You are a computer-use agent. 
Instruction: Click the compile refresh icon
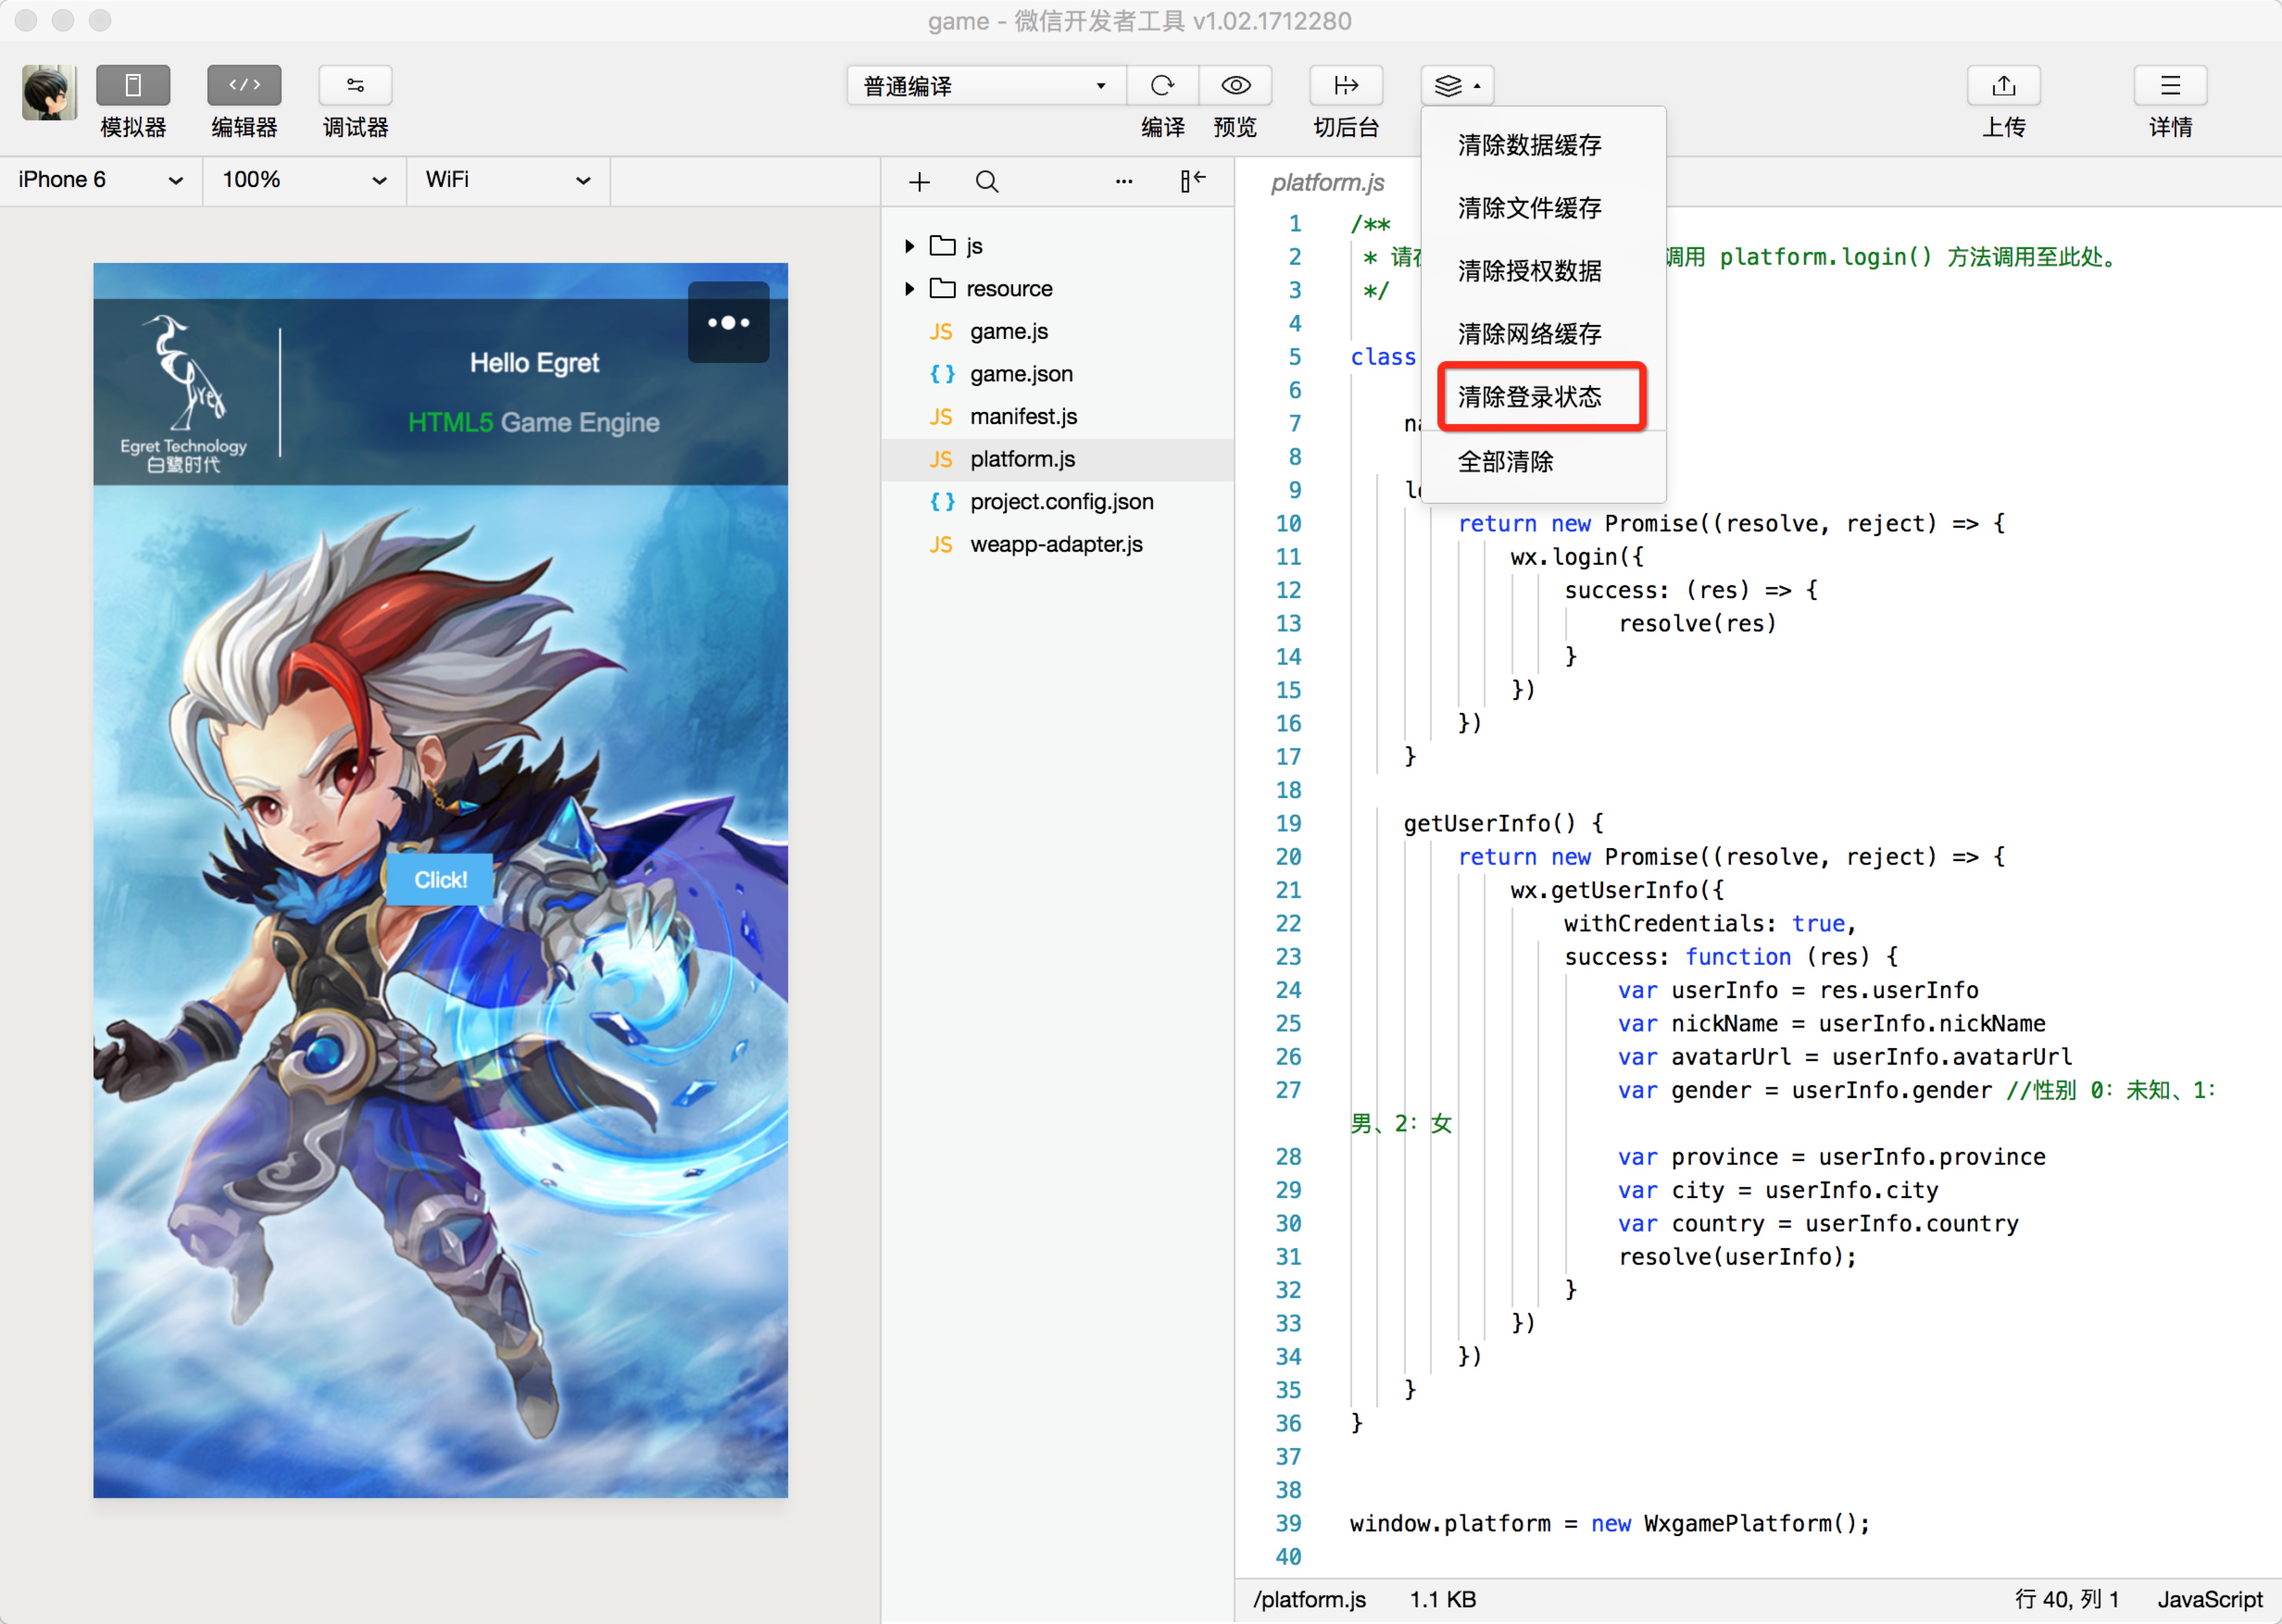point(1161,86)
